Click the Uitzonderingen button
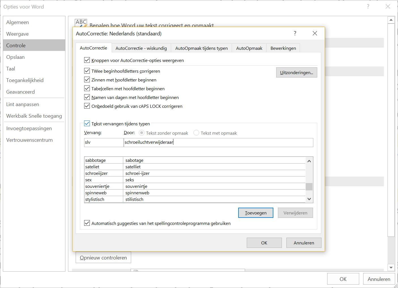 pos(297,72)
